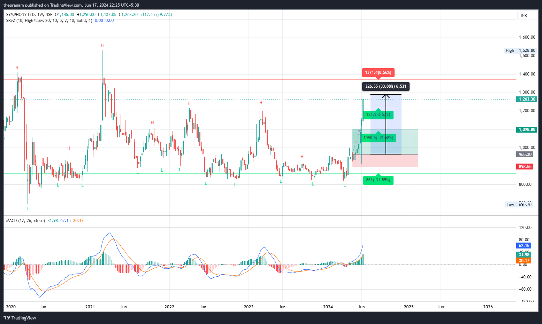Click the 326.55 (33.88%) measurement tooltip
542x324 pixels.
click(x=385, y=86)
